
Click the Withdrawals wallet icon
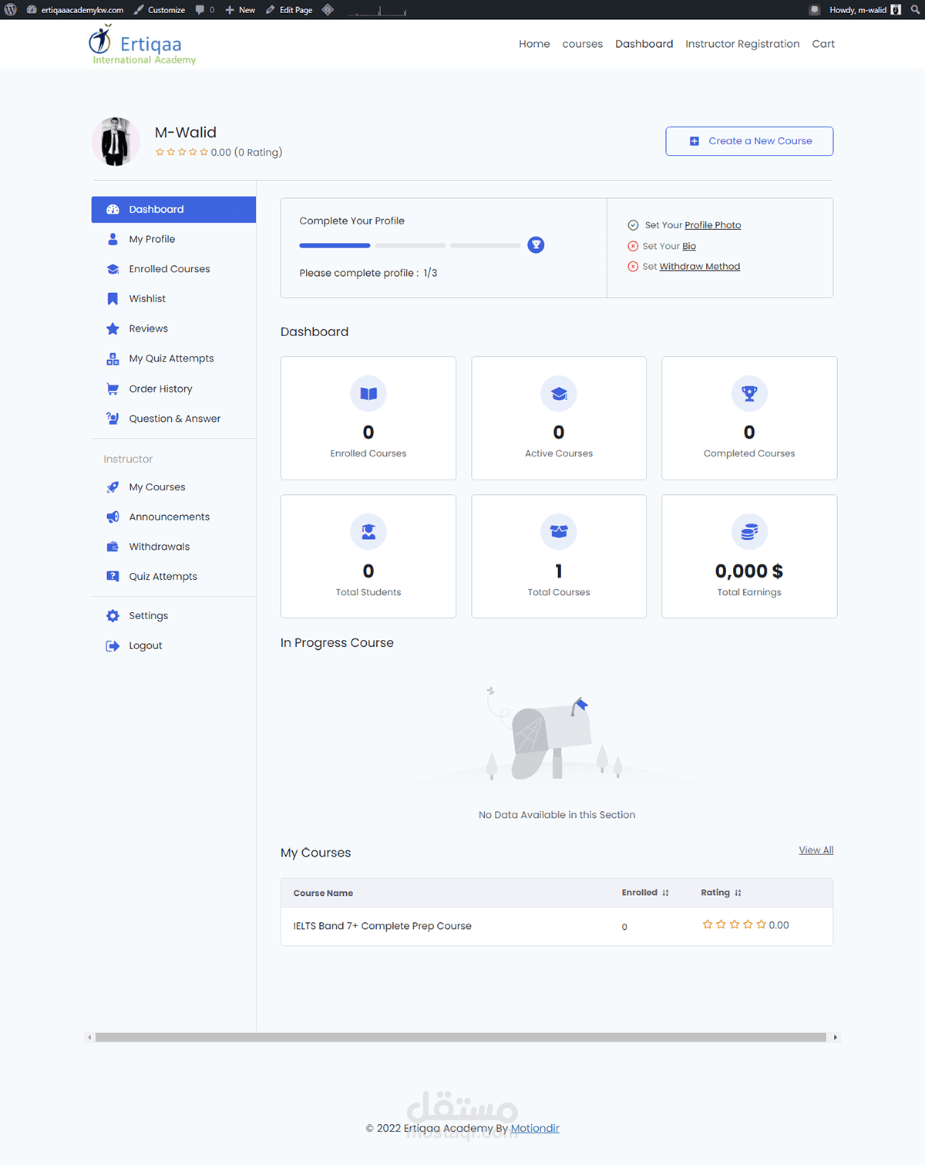click(113, 547)
